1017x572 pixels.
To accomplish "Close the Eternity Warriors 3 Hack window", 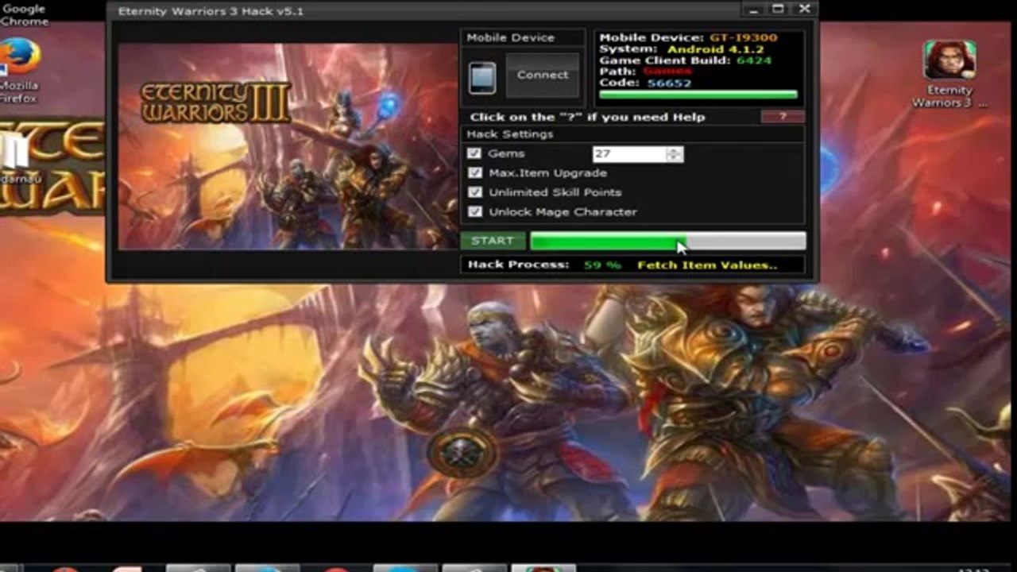I will click(x=805, y=10).
